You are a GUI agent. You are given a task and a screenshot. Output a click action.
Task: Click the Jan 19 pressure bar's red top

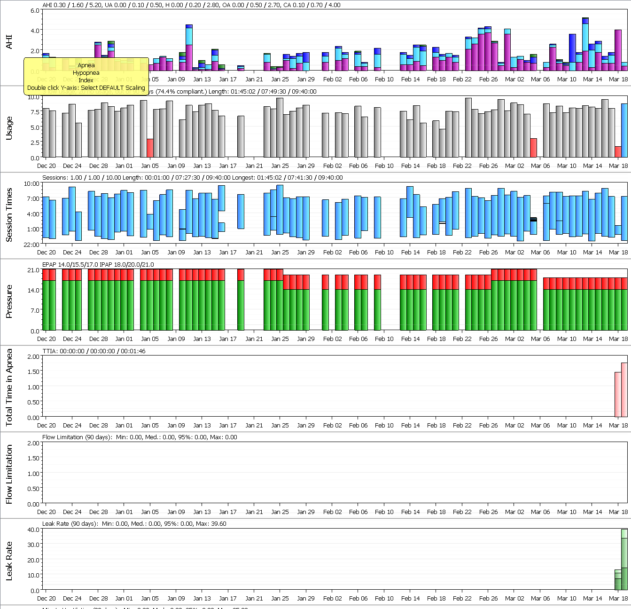tap(241, 275)
